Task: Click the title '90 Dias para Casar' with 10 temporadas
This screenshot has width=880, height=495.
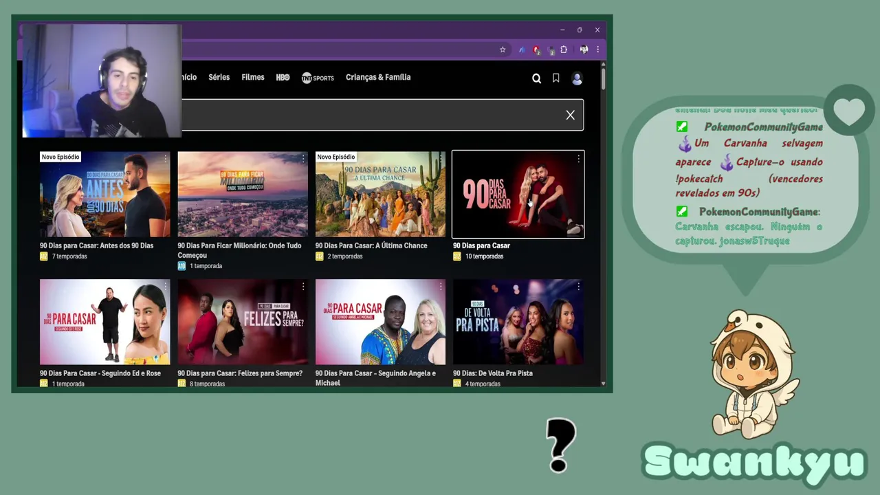Action: [481, 245]
